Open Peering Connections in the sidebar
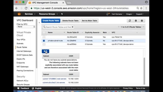This screenshot has width=163, height=92. click(x=25, y=71)
